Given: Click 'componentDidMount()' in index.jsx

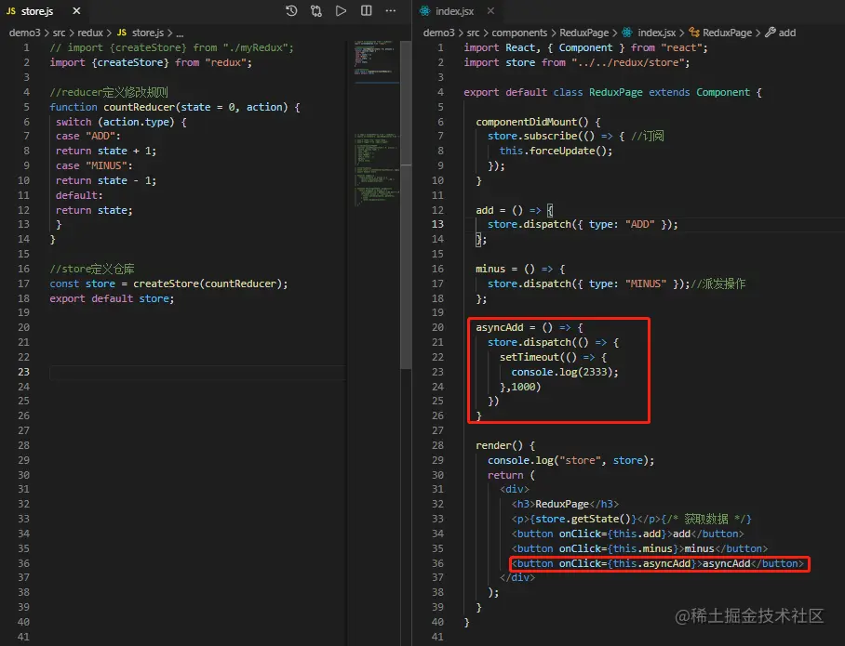Looking at the screenshot, I should coord(532,122).
